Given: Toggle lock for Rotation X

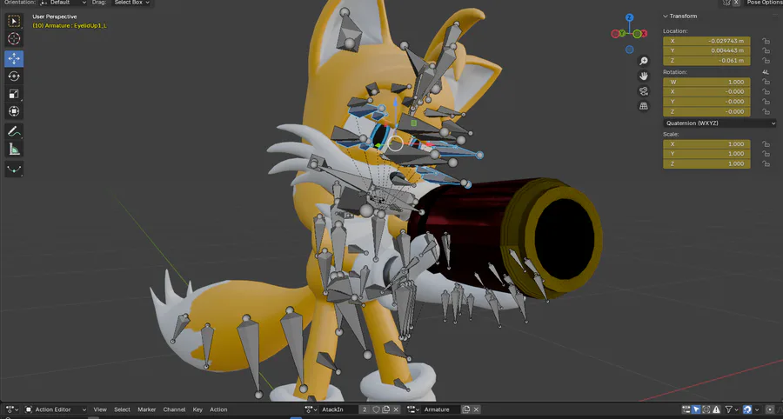Looking at the screenshot, I should pyautogui.click(x=766, y=92).
